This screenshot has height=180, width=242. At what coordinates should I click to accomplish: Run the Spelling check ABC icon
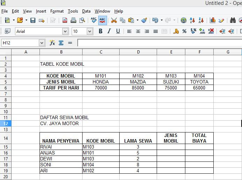point(93,20)
